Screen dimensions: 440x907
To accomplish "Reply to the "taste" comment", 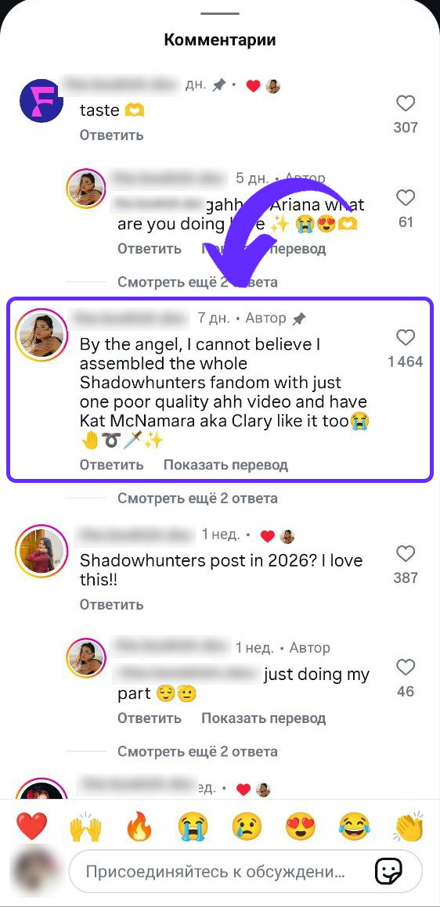I will 112,135.
